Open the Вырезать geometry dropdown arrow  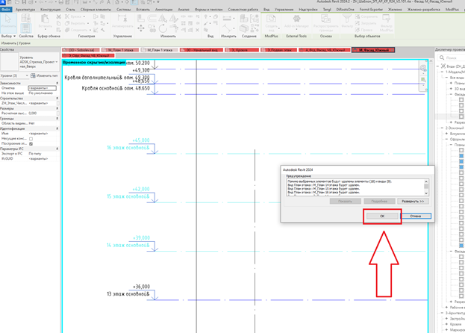point(88,23)
